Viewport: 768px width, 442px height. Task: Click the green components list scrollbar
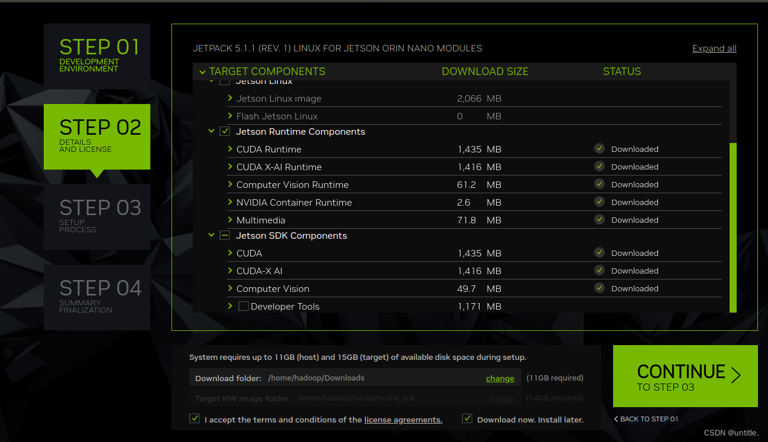click(733, 227)
